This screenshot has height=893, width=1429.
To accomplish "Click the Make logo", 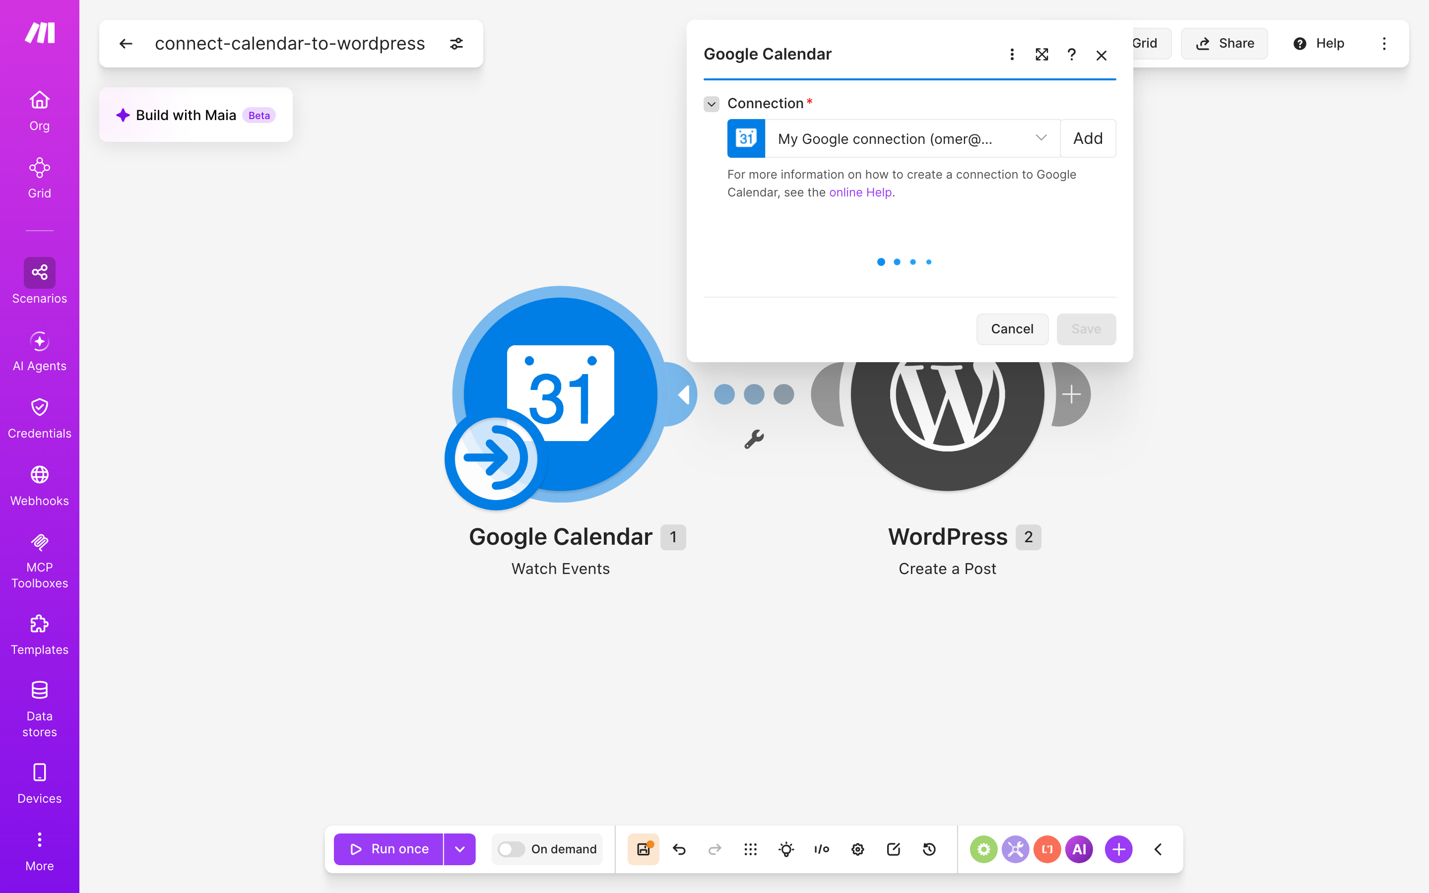I will 40,32.
